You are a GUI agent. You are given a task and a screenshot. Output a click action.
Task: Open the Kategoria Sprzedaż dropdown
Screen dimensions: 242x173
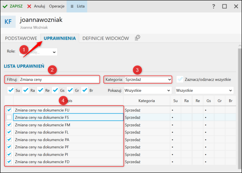tap(148, 79)
